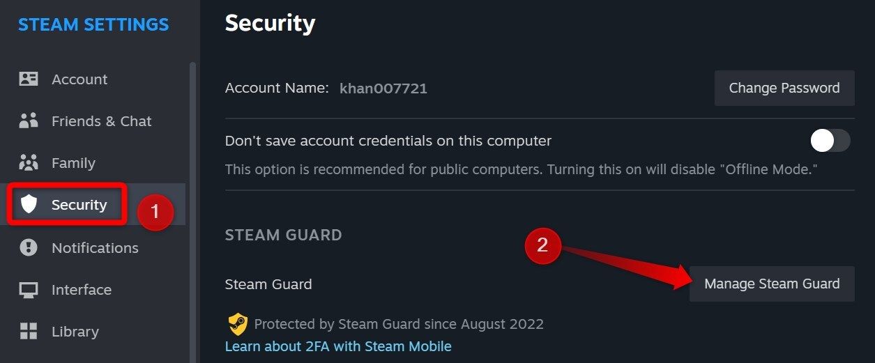
Task: Go to Notifications settings
Action: 95,248
